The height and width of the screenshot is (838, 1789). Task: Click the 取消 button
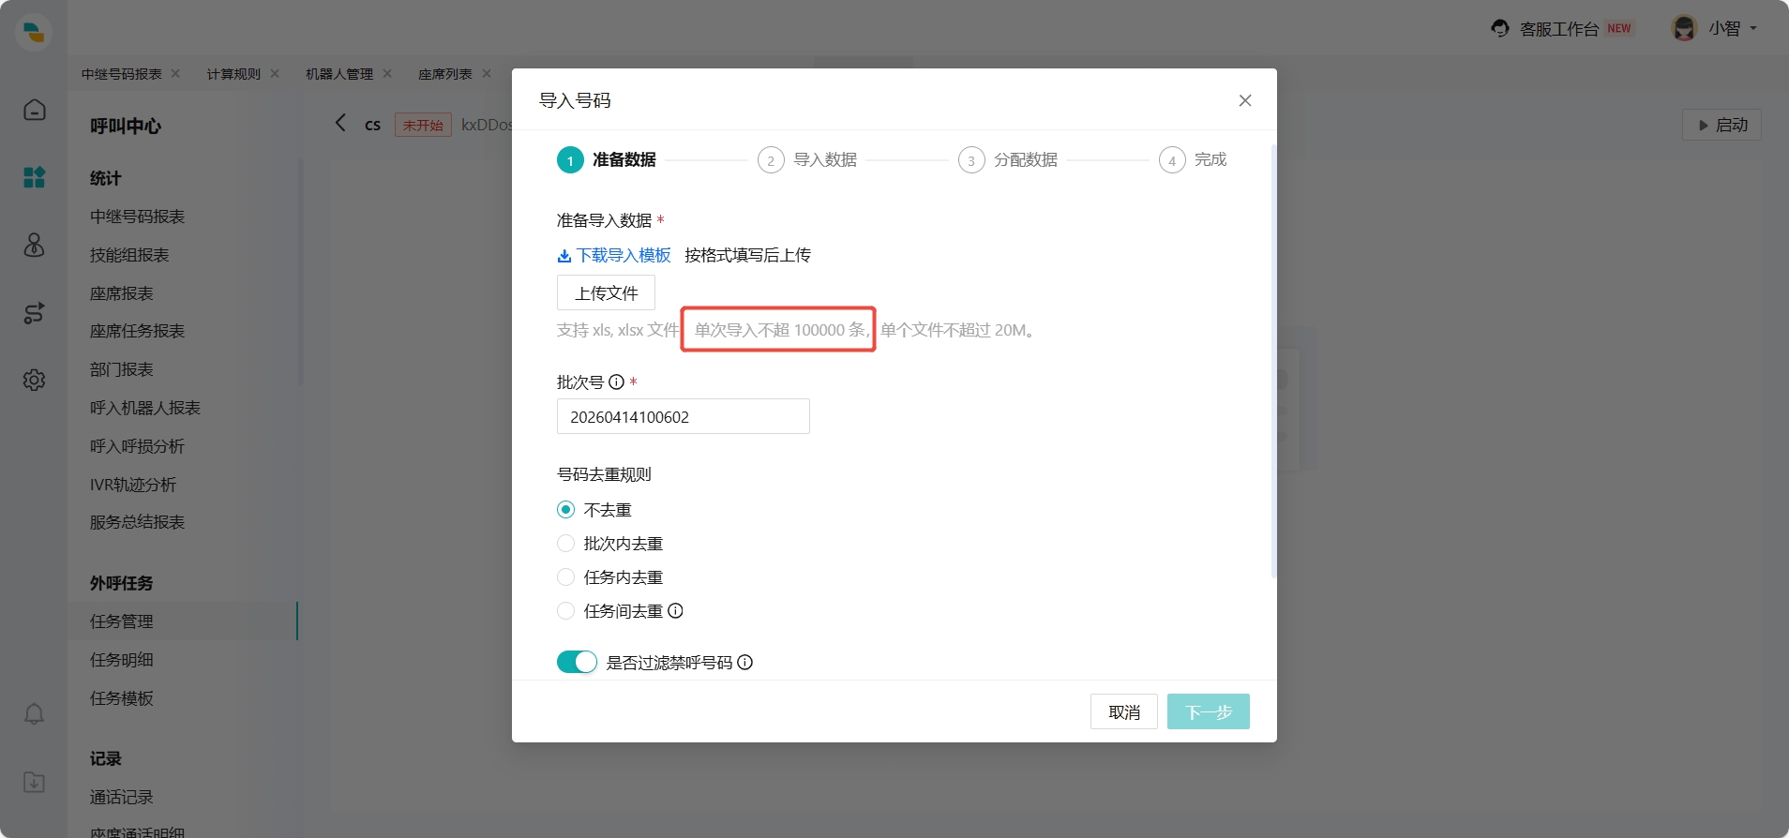click(1124, 711)
